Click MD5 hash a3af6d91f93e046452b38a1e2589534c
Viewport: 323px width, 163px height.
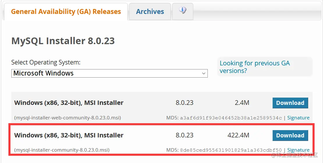[x=231, y=118]
